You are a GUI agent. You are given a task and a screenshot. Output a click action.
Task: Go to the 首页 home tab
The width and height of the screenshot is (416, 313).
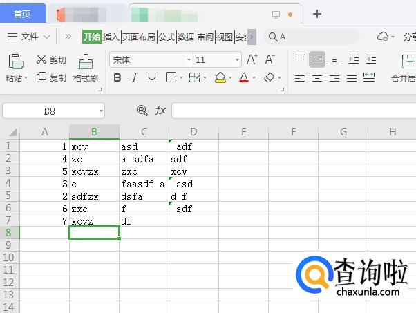(23, 14)
